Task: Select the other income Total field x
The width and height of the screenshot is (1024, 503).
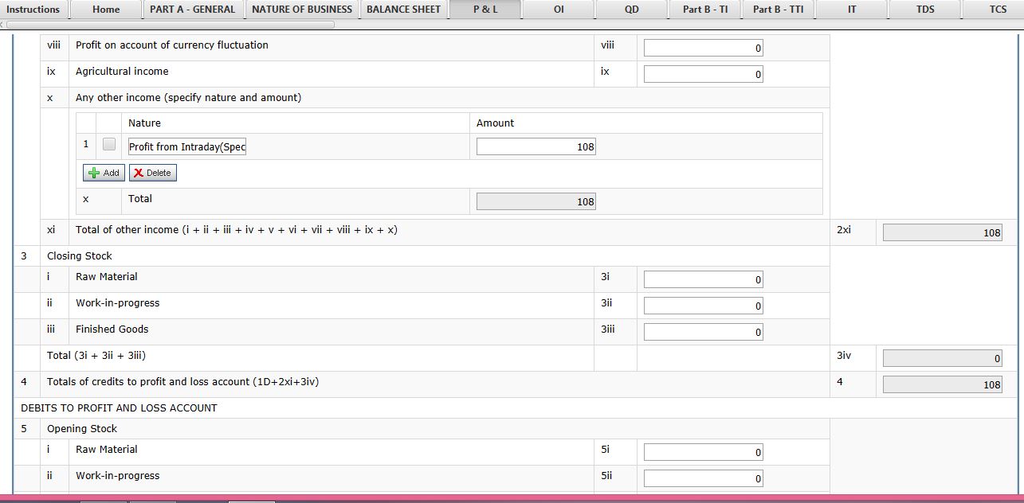Action: pyautogui.click(x=536, y=201)
